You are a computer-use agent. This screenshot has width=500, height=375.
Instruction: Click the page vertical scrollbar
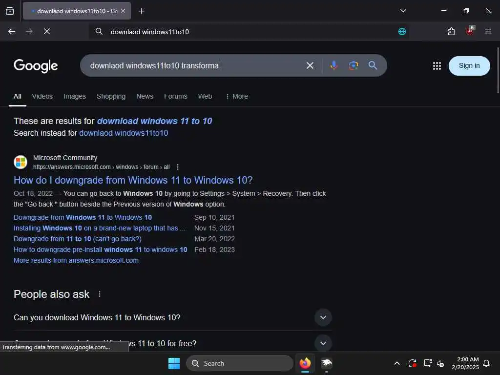[x=498, y=70]
